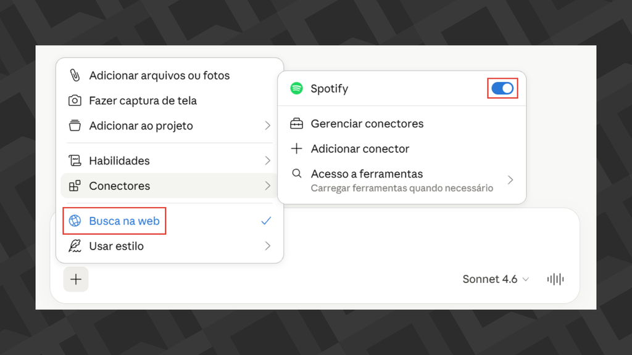Click the plus button in the chat input
632x355 pixels.
(75, 279)
